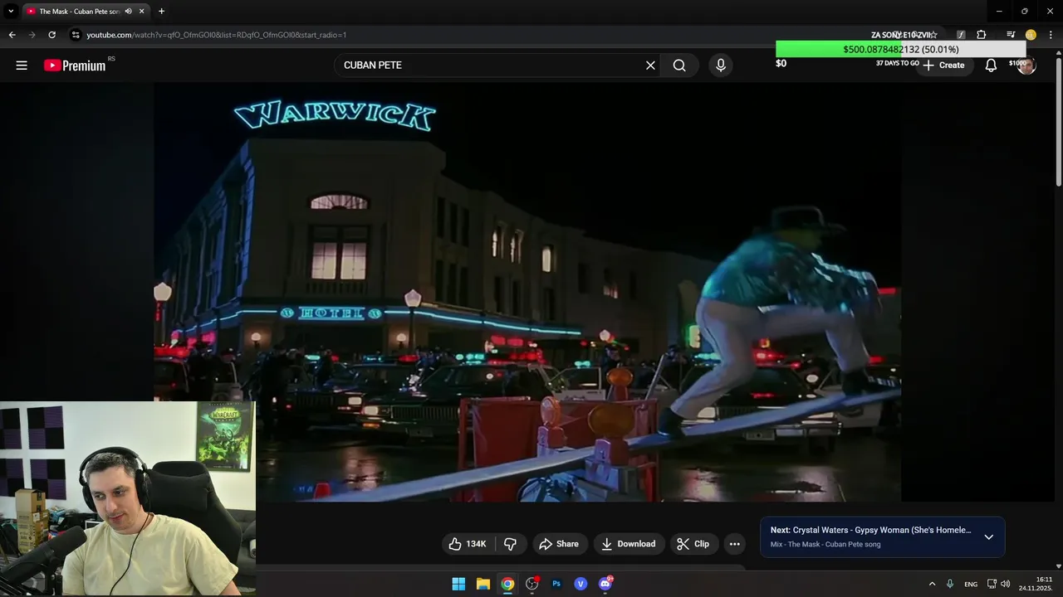Open the purple V app on taskbar
Screen dimensions: 1063x597
coord(580,584)
